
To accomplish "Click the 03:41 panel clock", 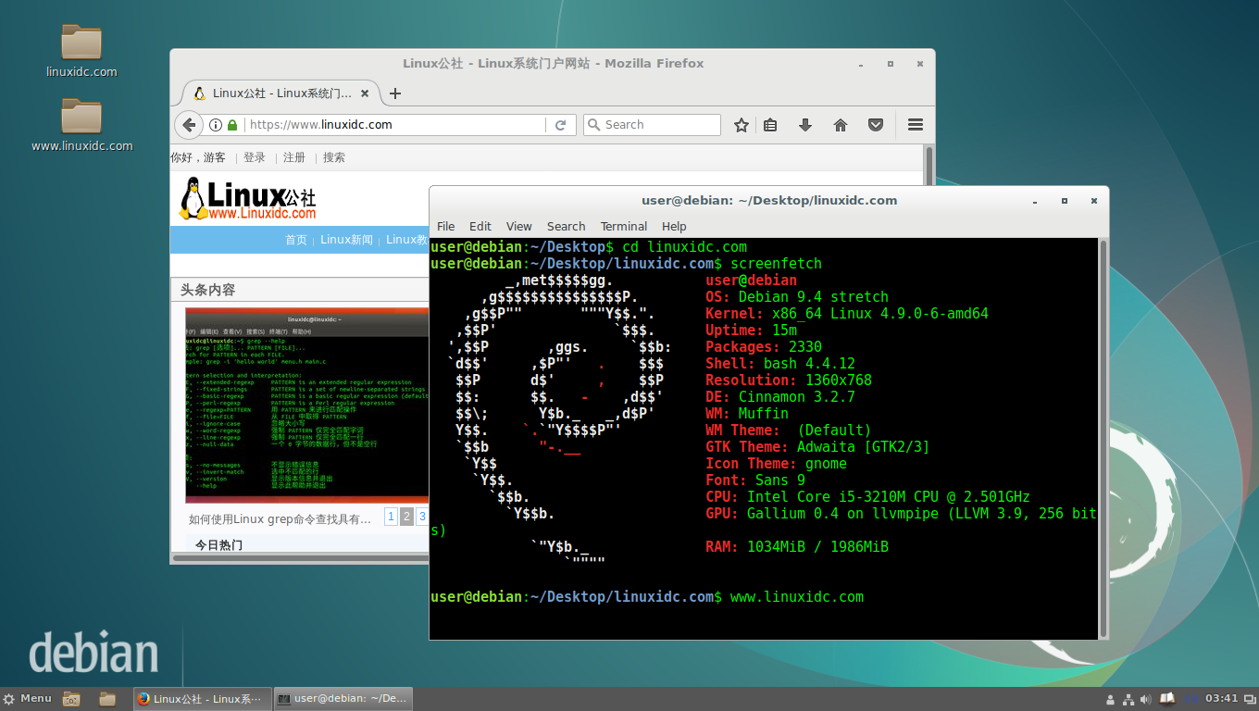I will pyautogui.click(x=1222, y=699).
